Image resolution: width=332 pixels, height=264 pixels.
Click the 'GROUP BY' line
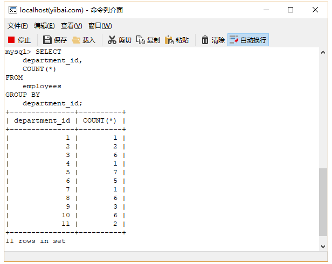pos(23,95)
